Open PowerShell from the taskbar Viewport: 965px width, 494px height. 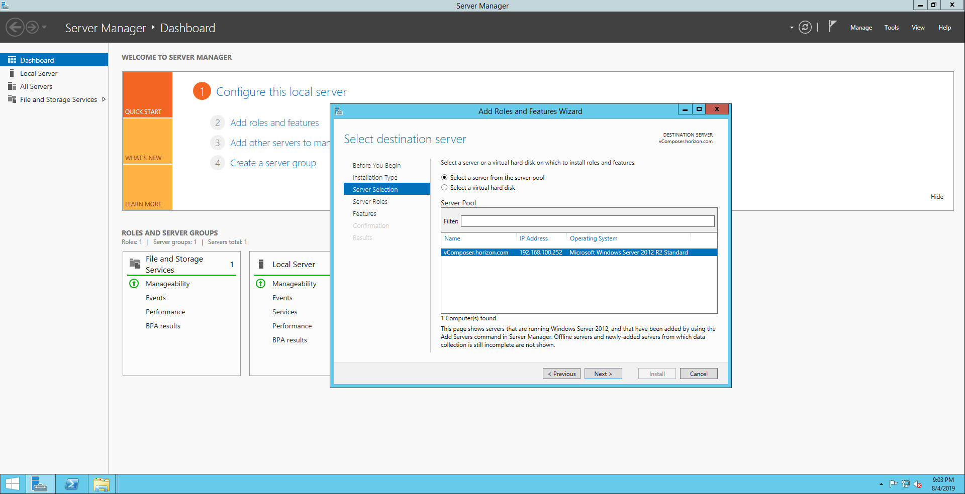point(72,484)
